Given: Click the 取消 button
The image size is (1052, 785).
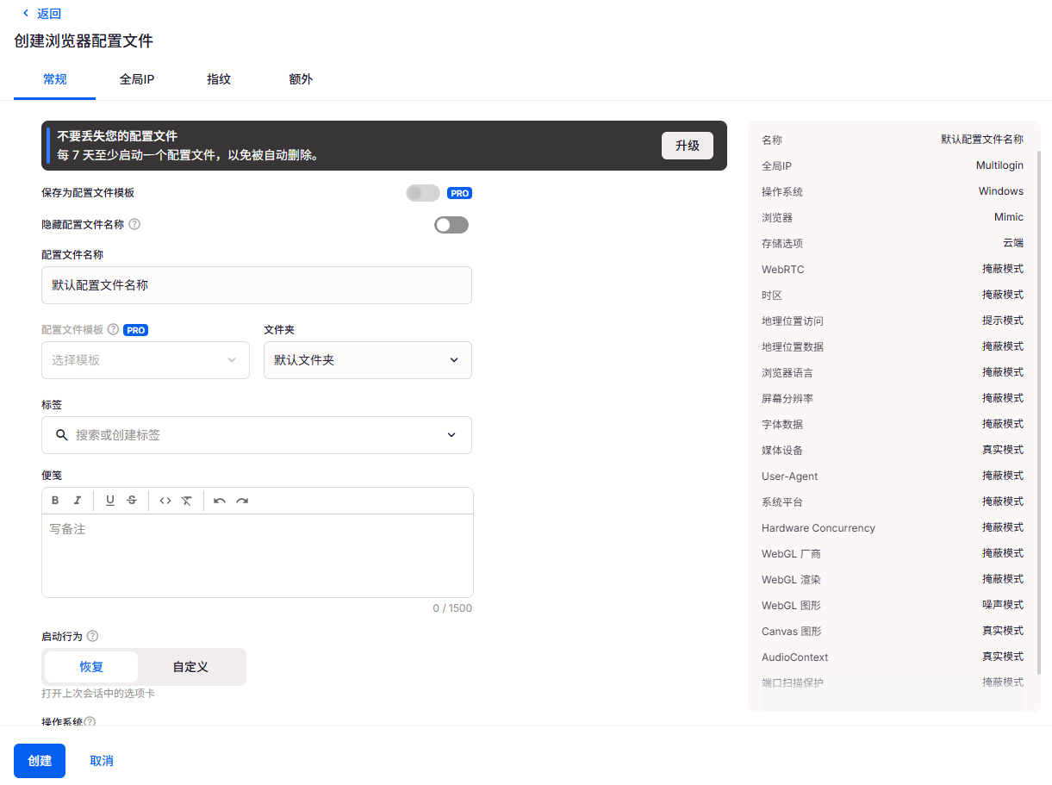Looking at the screenshot, I should [102, 761].
